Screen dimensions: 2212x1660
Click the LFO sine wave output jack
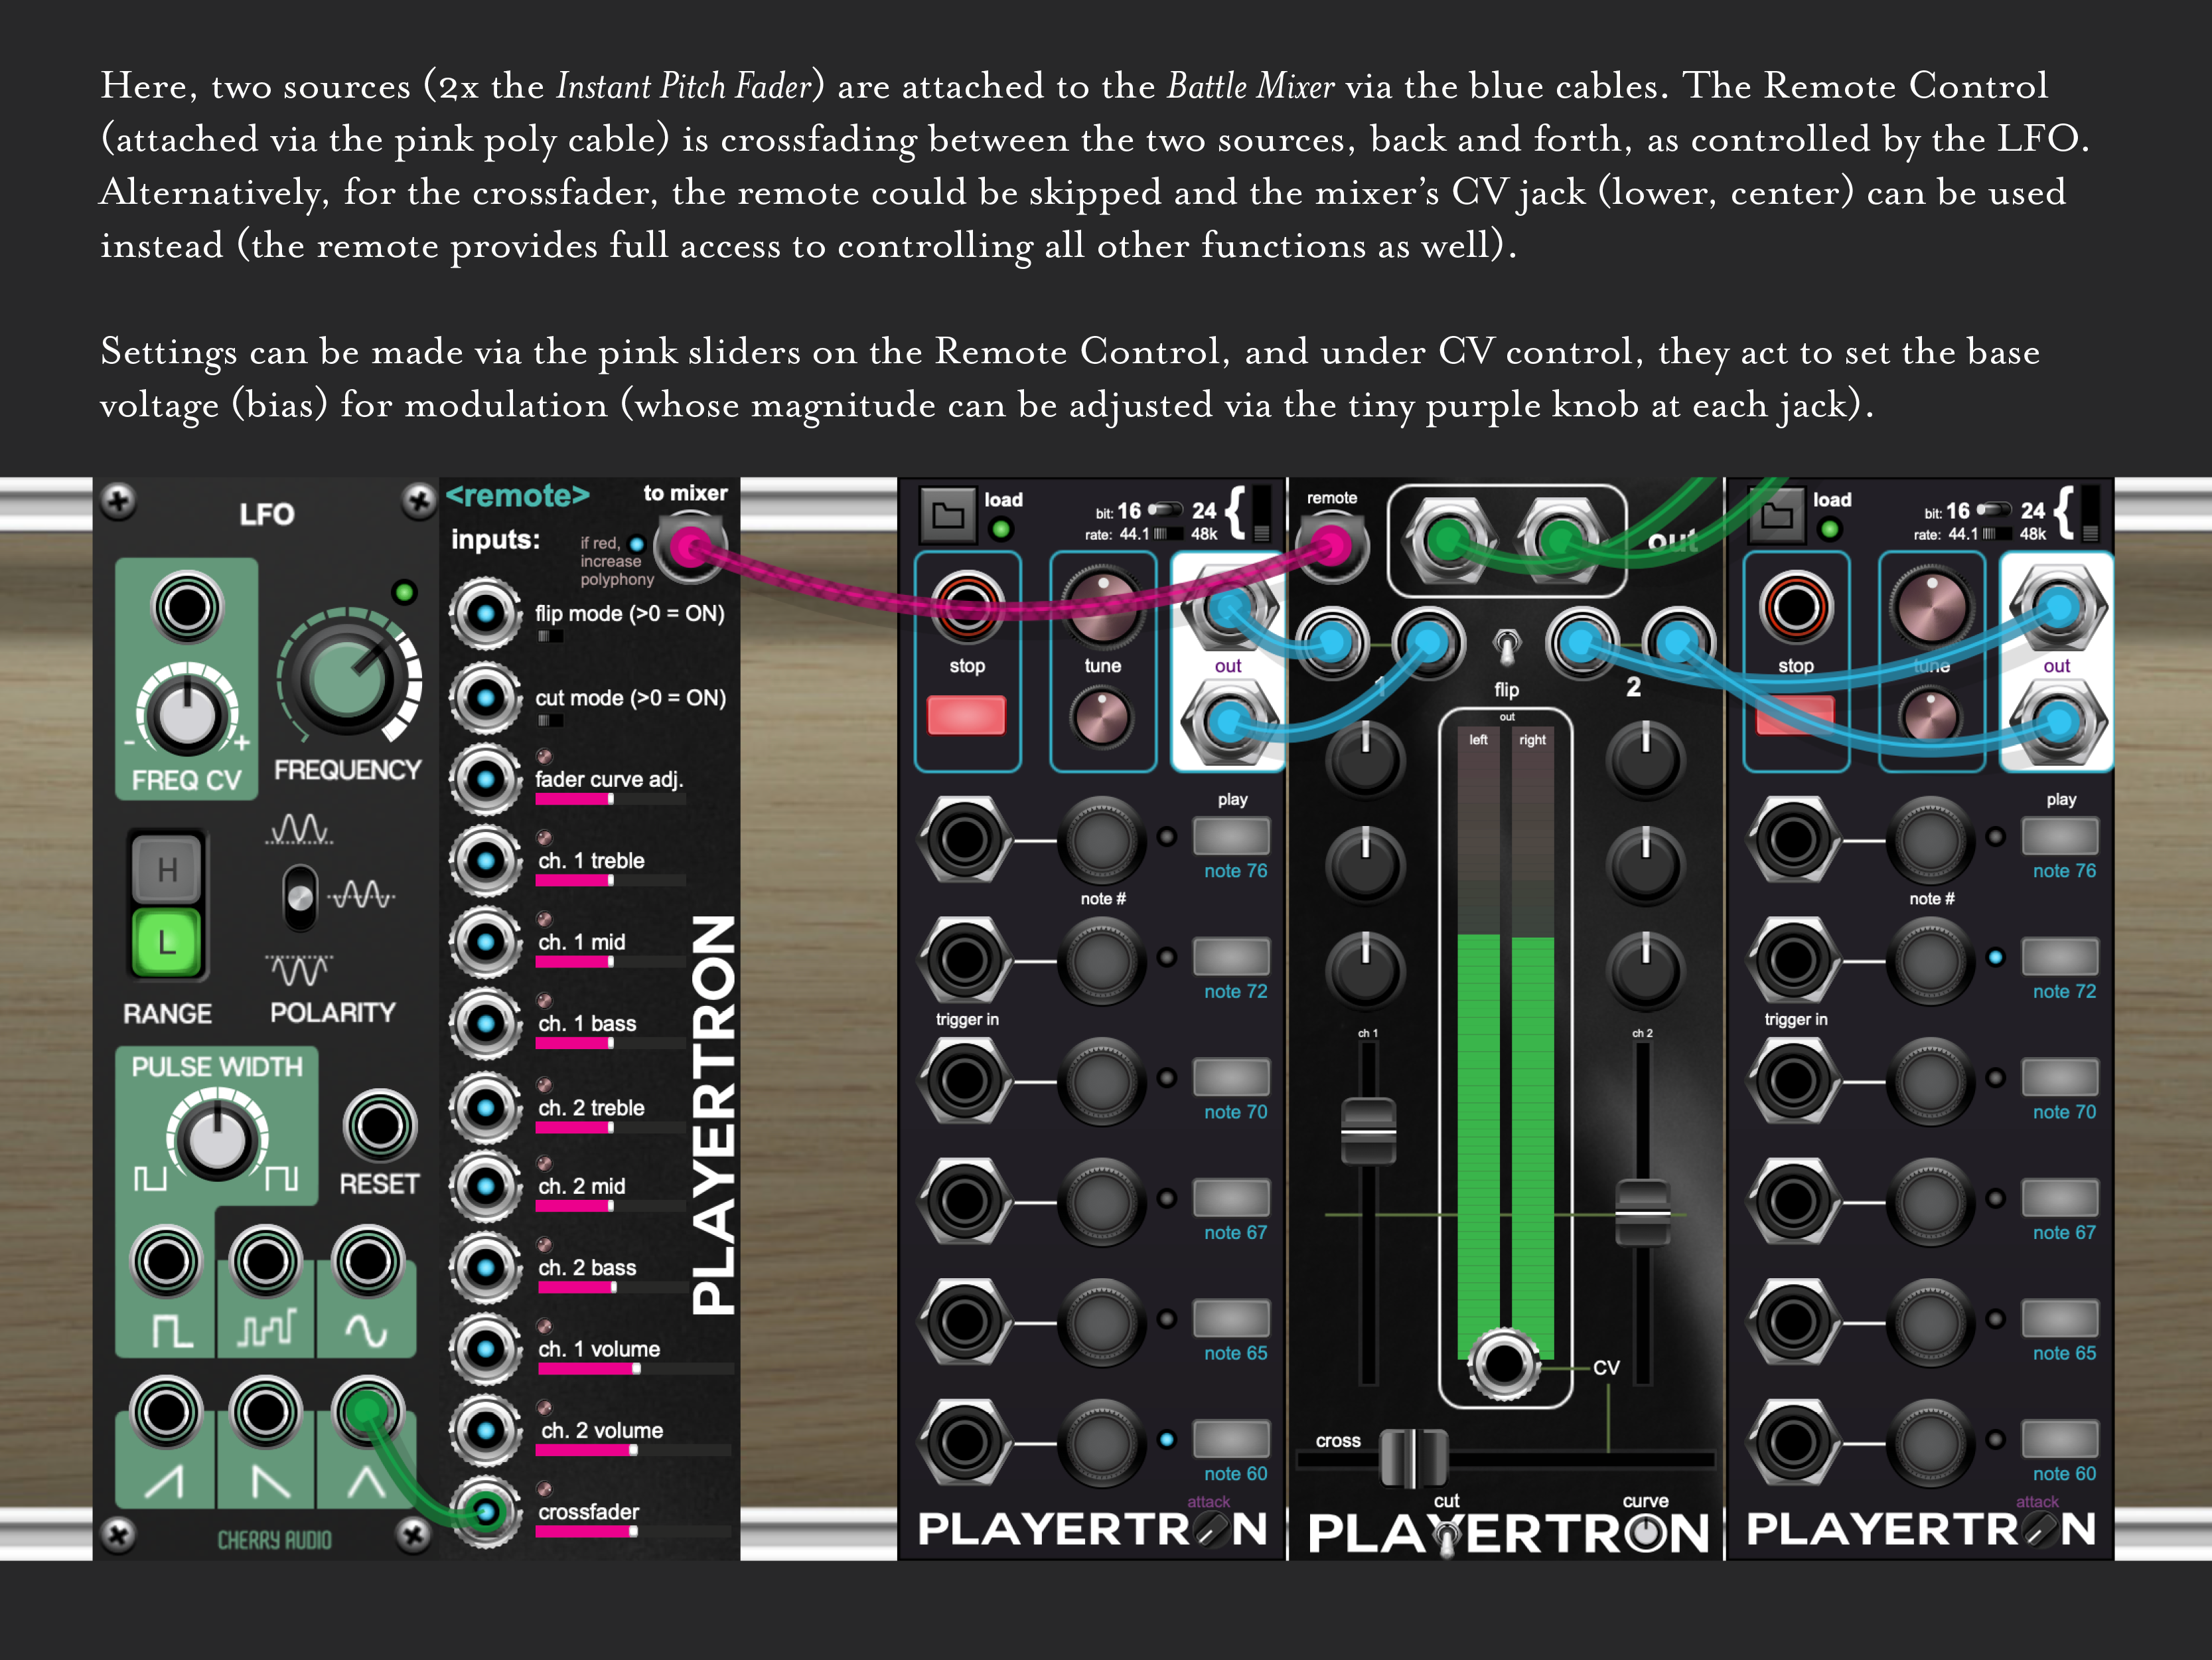(x=367, y=1262)
